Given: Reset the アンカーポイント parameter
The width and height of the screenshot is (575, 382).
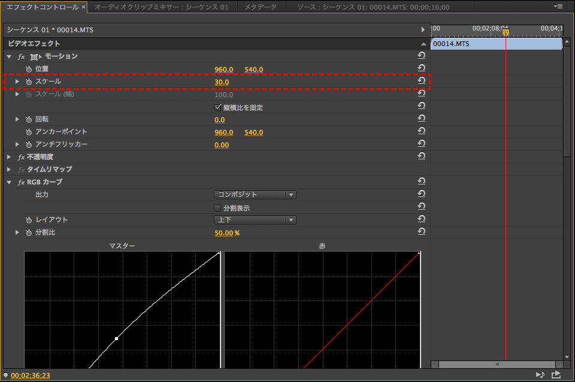Looking at the screenshot, I should (x=421, y=131).
